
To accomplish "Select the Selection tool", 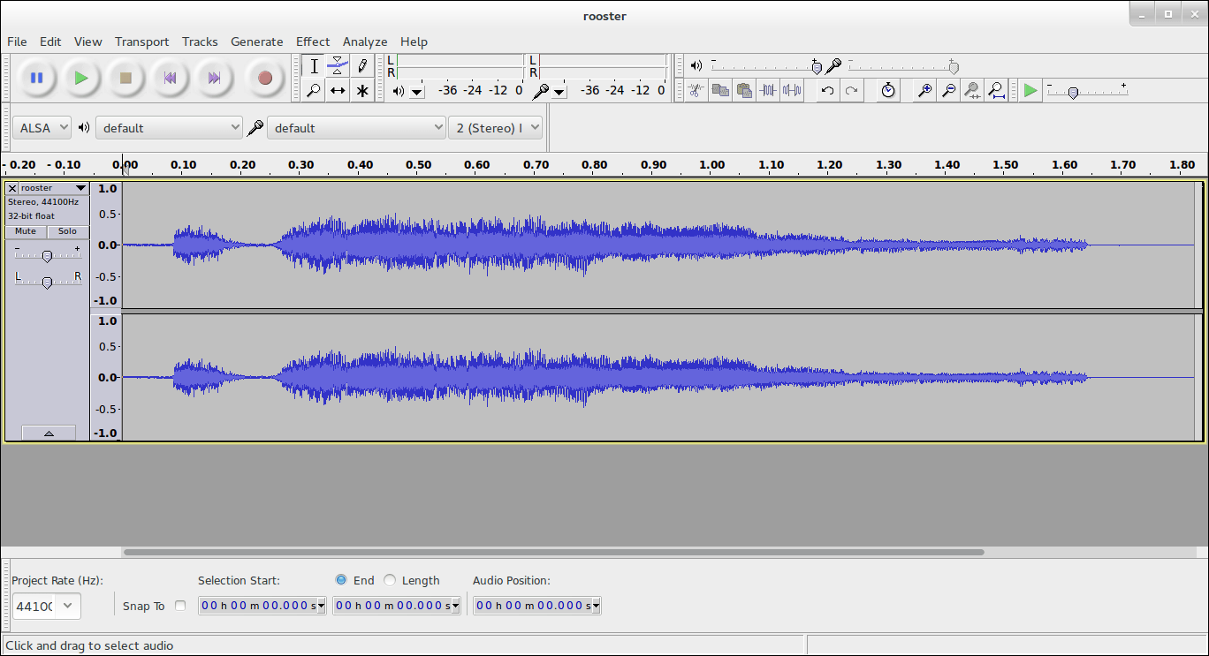I will click(x=313, y=65).
